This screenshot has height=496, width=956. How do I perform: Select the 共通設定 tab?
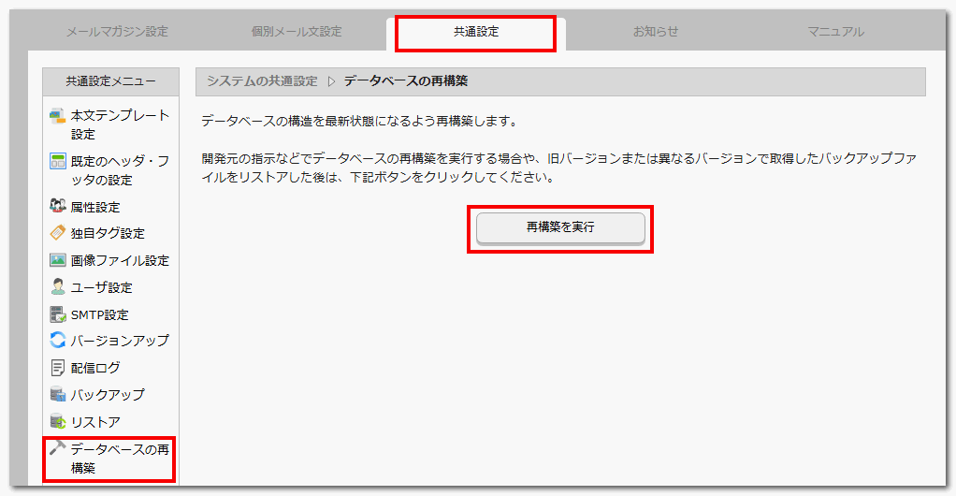click(x=476, y=32)
